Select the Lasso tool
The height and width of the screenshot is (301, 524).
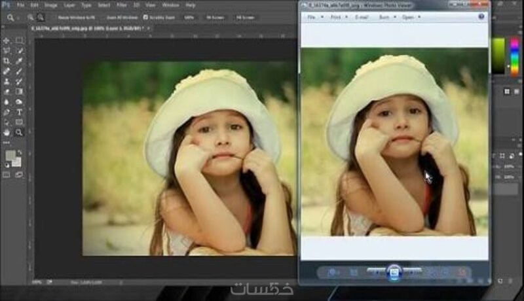(x=7, y=51)
